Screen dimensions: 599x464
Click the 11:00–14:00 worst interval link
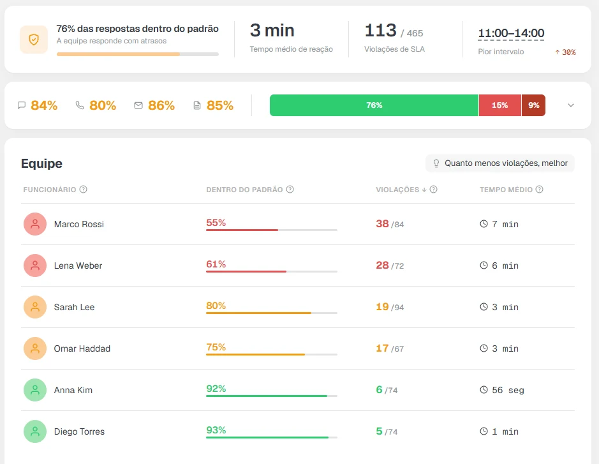(511, 33)
